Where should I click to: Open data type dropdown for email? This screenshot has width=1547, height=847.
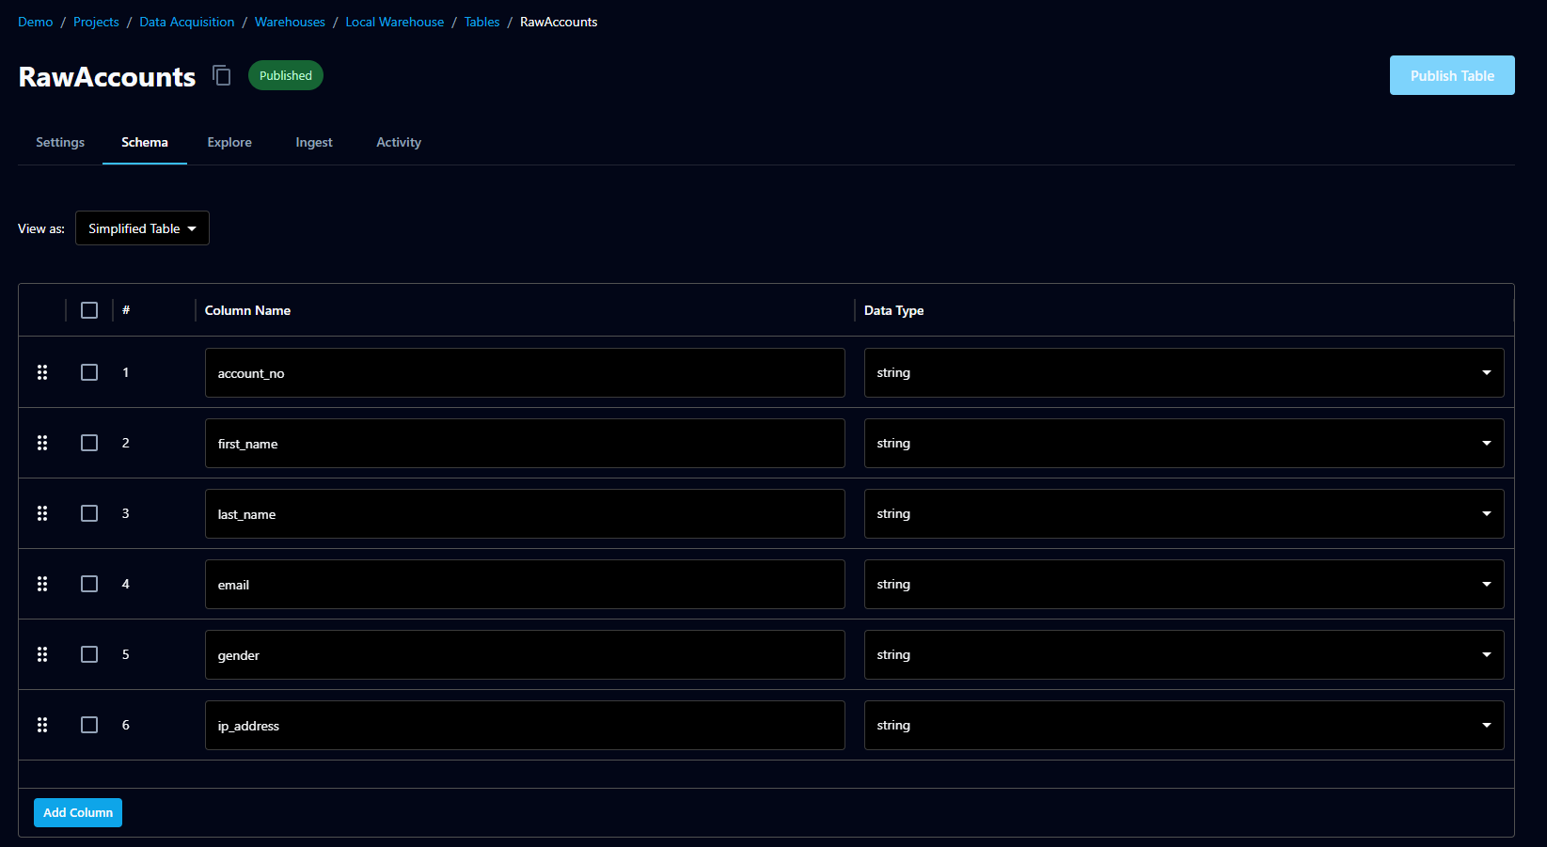click(1184, 585)
